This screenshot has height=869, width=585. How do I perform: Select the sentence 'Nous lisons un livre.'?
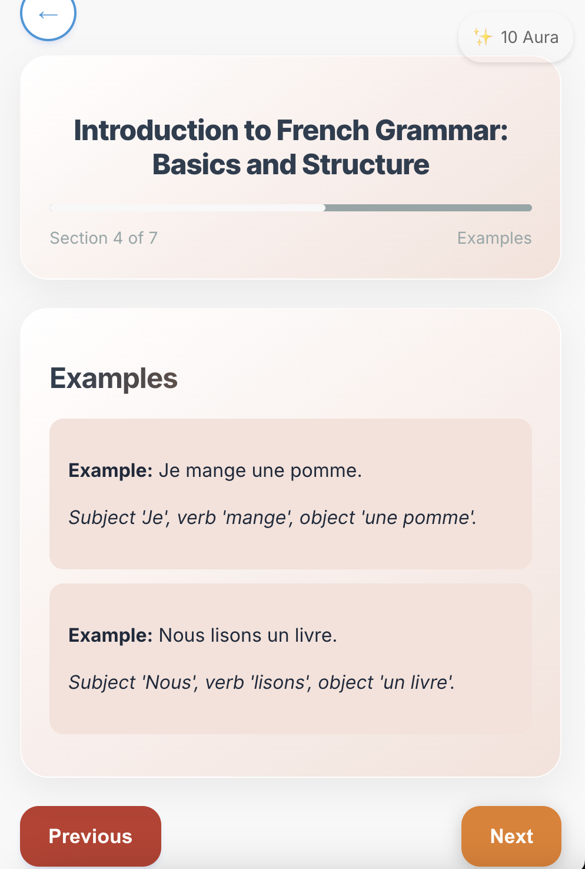coord(248,635)
